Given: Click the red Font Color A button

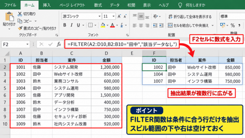Looking at the screenshot, I should pyautogui.click(x=112, y=25).
